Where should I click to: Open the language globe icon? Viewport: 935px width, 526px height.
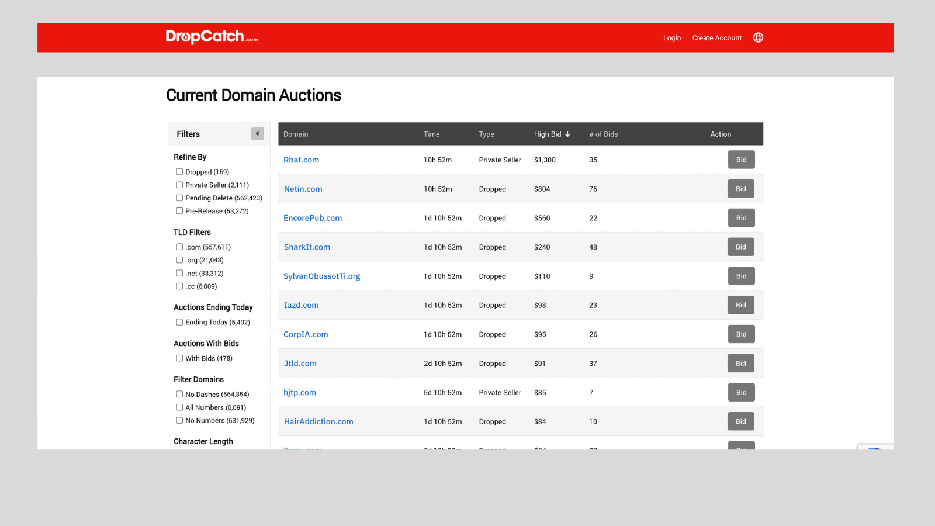(x=758, y=37)
